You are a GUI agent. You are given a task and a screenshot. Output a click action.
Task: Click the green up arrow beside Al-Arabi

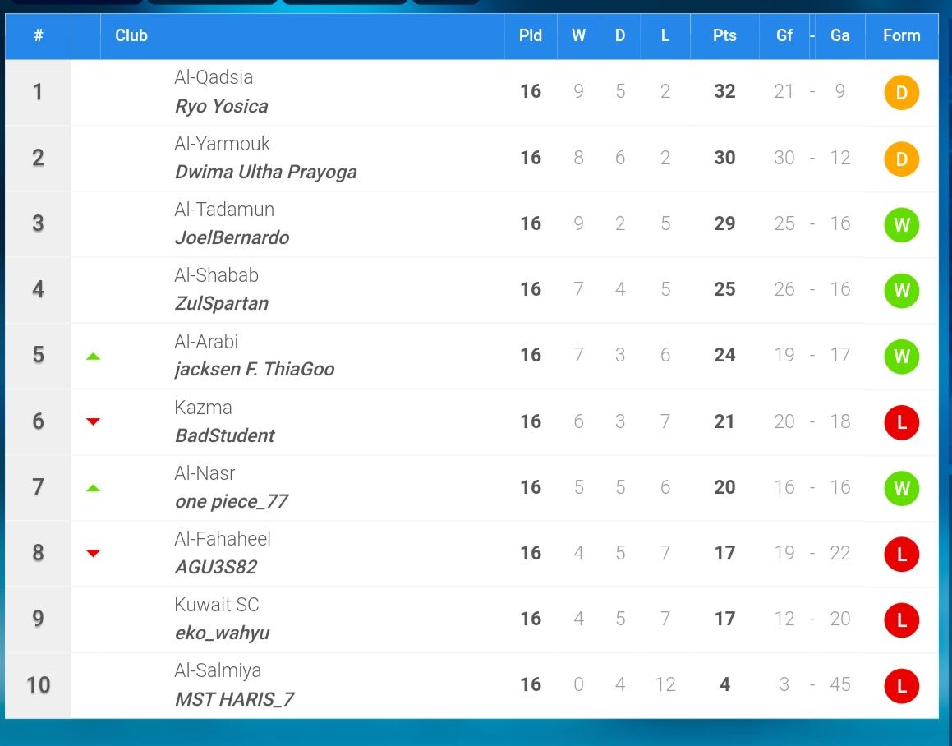click(93, 357)
